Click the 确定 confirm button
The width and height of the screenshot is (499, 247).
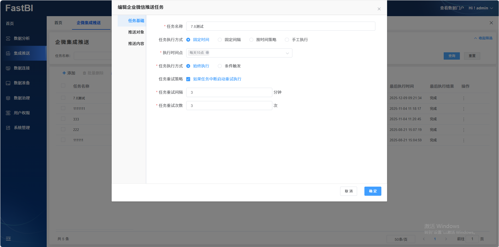(372, 191)
